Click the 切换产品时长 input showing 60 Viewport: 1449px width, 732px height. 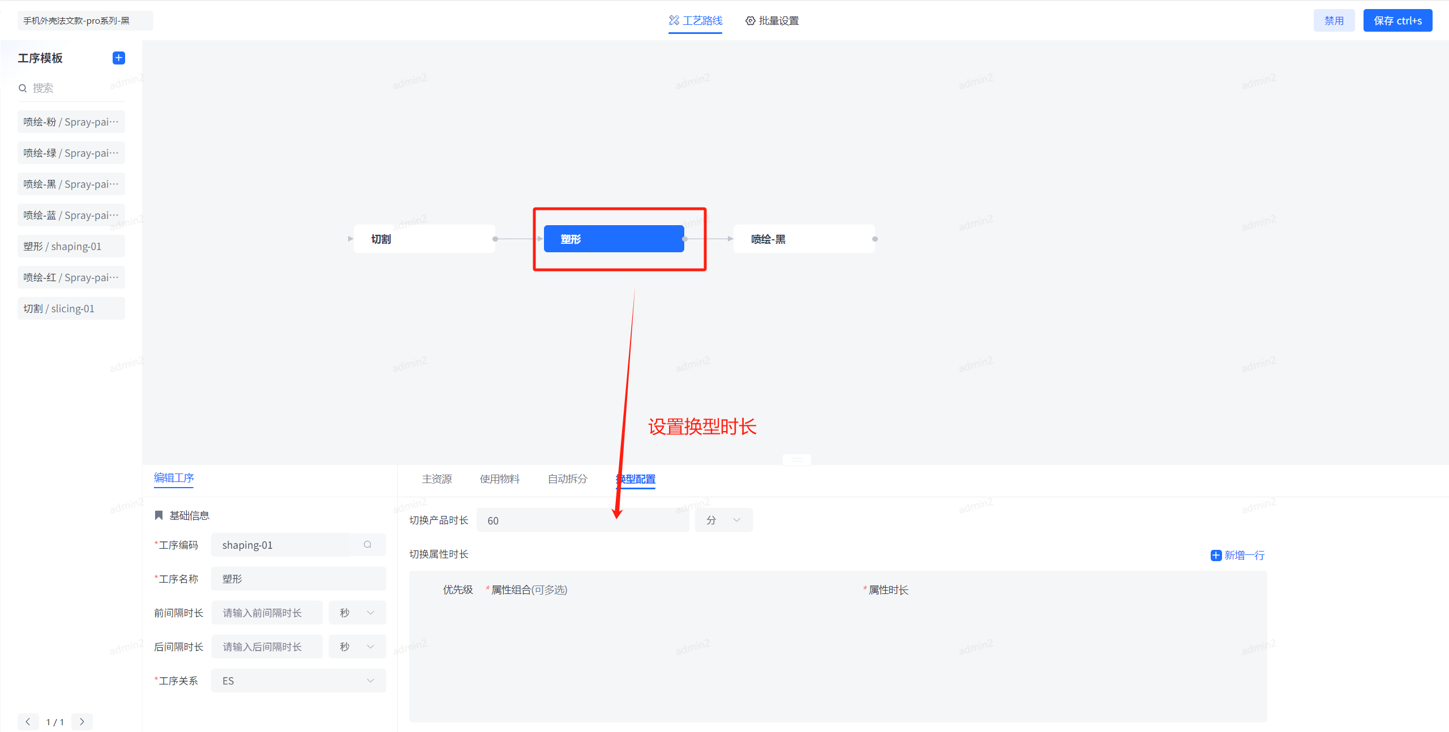tap(583, 520)
